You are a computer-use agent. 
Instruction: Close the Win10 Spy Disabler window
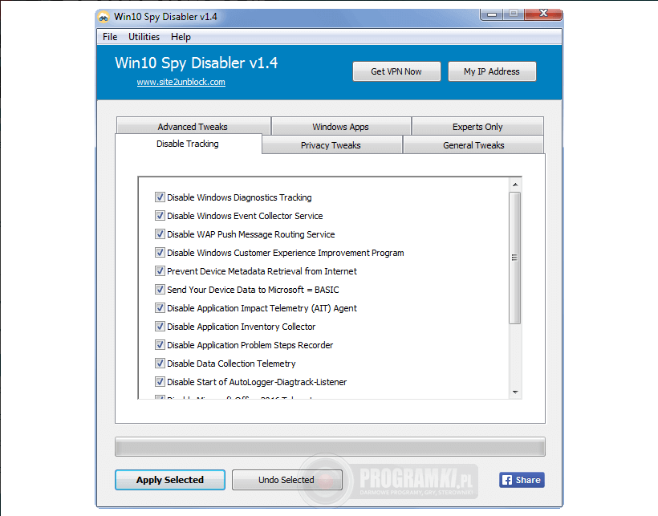[543, 14]
